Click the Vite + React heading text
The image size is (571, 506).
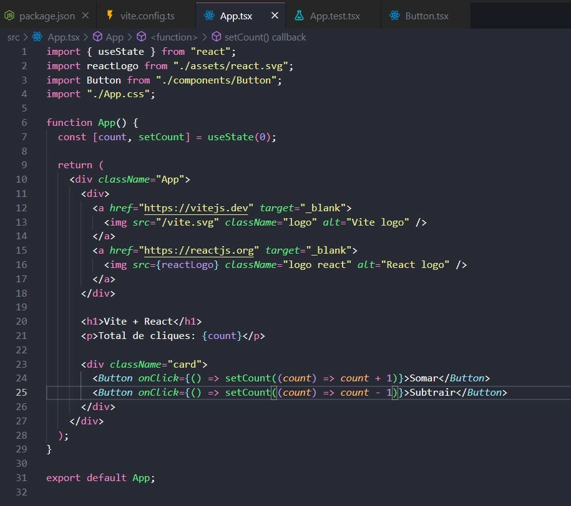139,322
